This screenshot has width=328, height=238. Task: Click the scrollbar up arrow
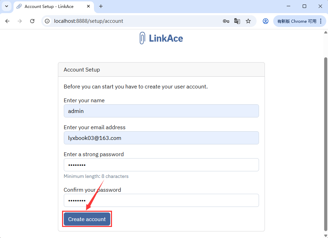click(x=326, y=32)
